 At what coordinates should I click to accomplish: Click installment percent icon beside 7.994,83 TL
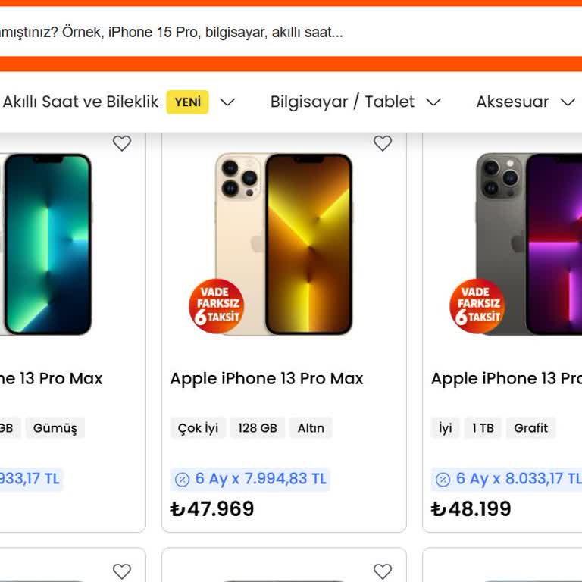[182, 480]
